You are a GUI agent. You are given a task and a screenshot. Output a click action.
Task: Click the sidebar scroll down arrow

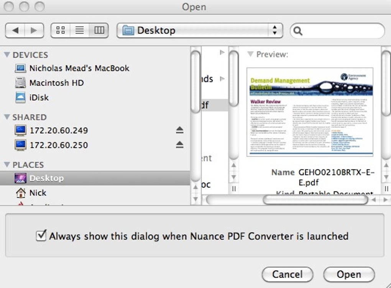(196, 199)
